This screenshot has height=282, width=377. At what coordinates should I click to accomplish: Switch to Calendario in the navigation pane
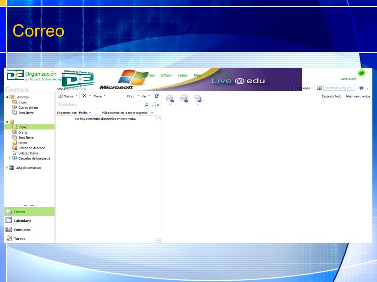click(x=29, y=221)
